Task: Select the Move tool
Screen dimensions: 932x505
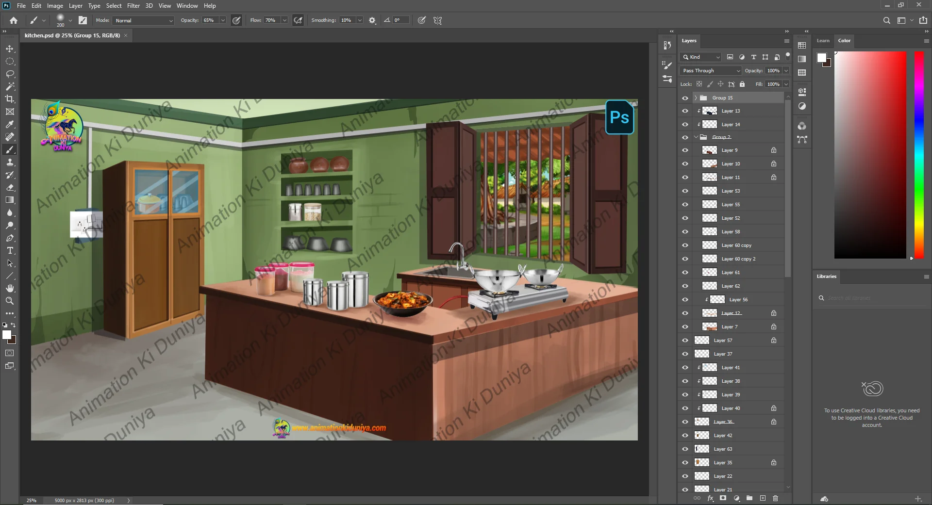Action: click(10, 49)
